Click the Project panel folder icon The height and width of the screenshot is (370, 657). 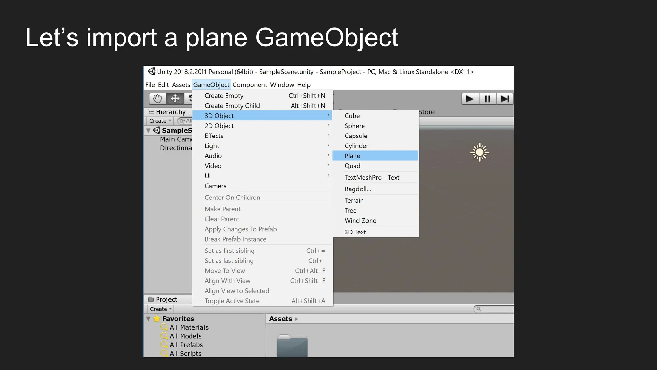coord(151,299)
